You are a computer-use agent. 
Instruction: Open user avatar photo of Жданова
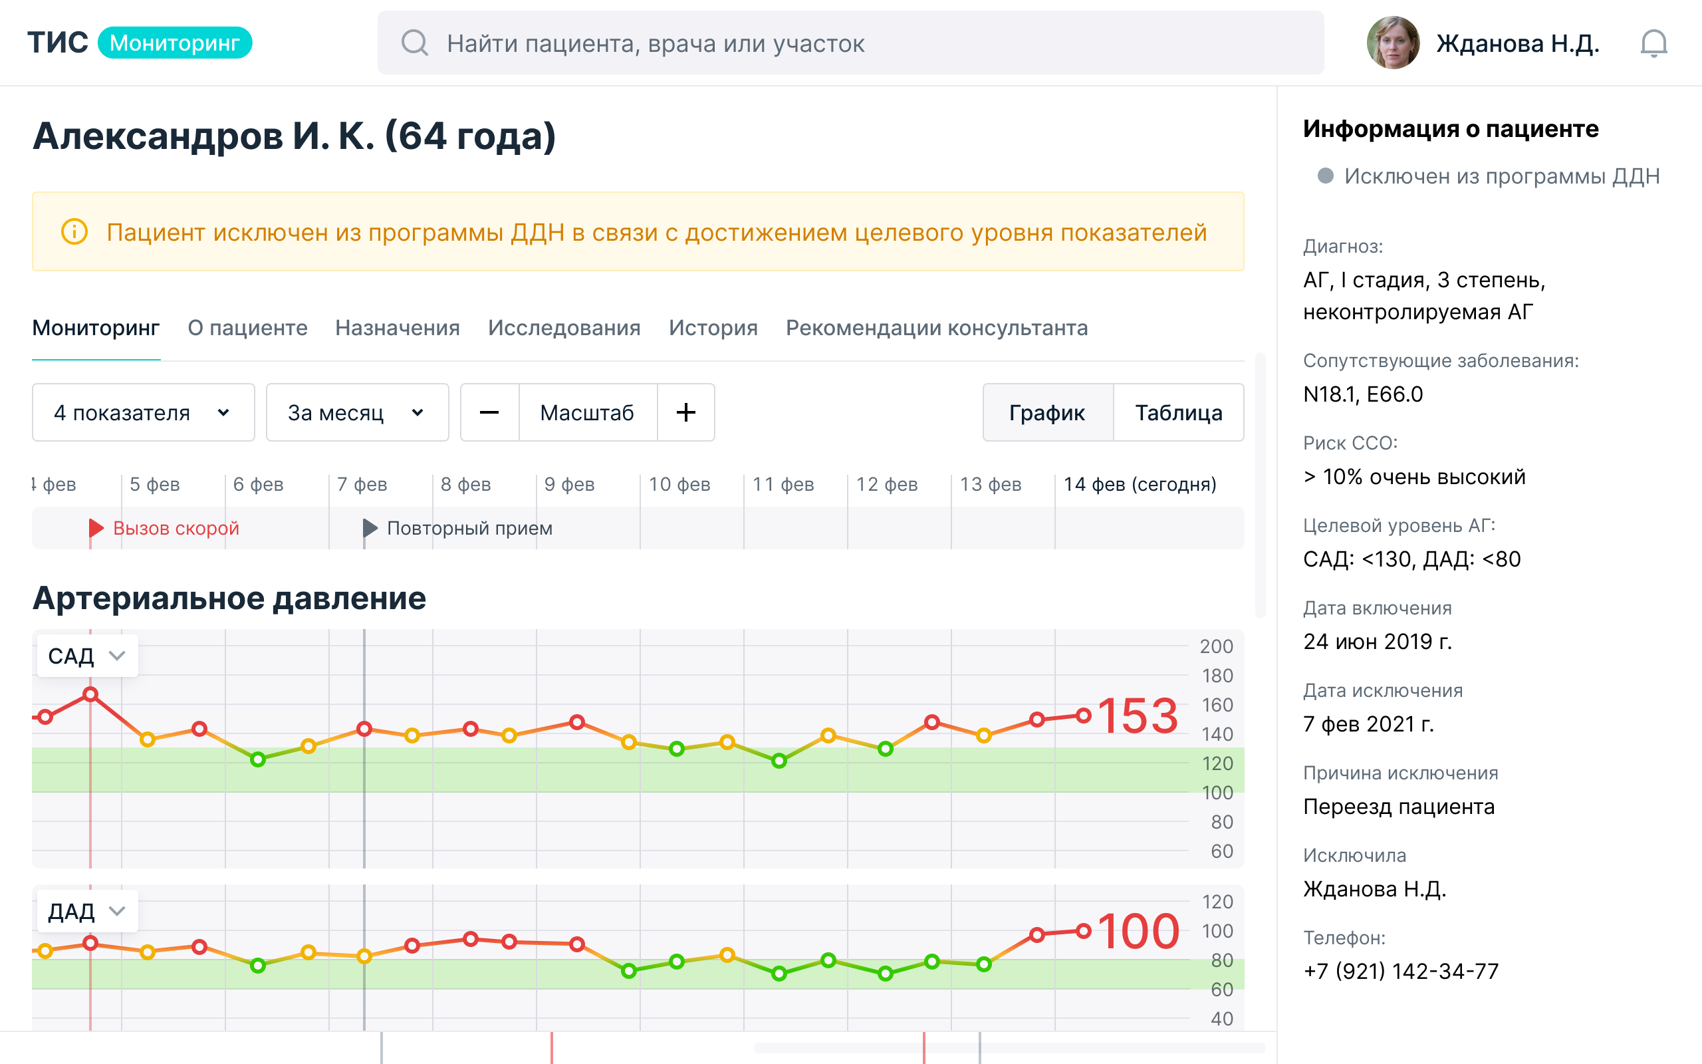[1393, 43]
